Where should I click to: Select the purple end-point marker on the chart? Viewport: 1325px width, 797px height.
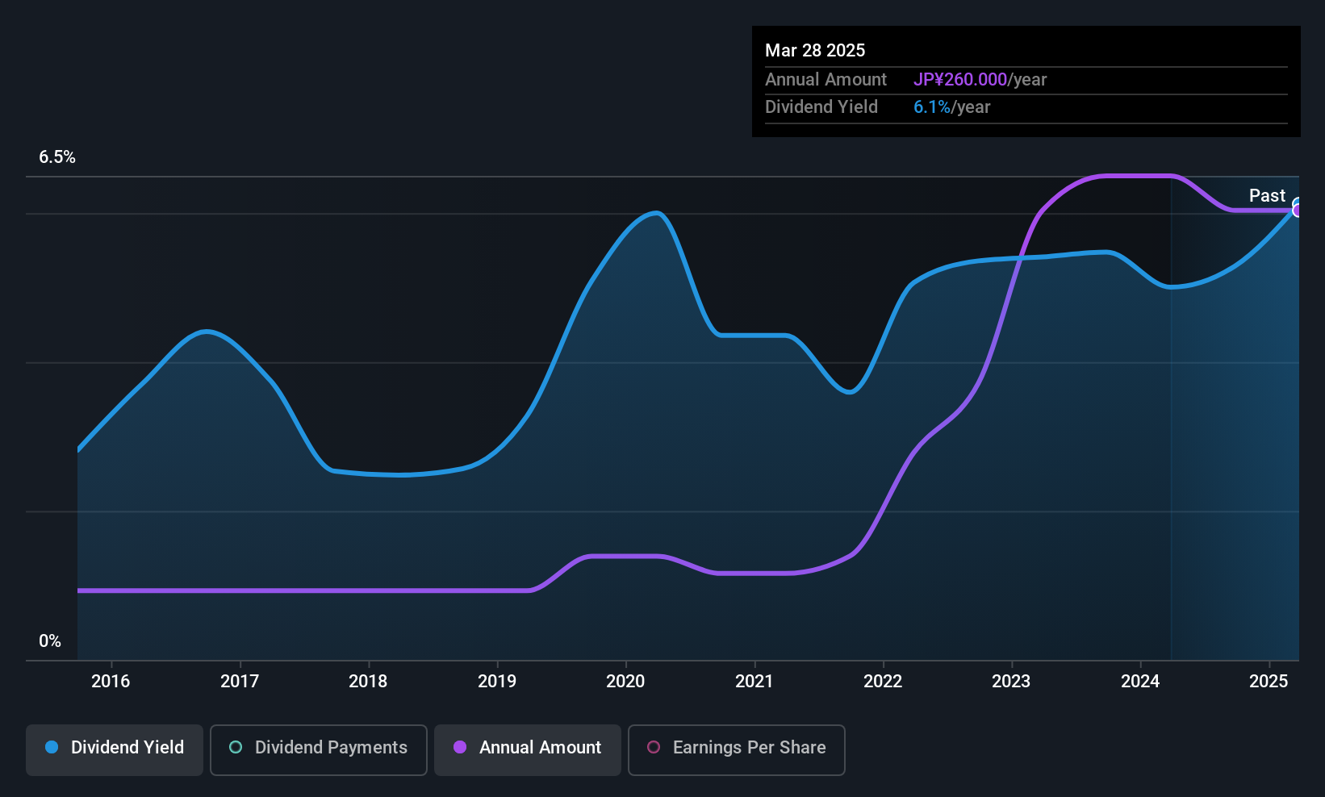coord(1298,211)
